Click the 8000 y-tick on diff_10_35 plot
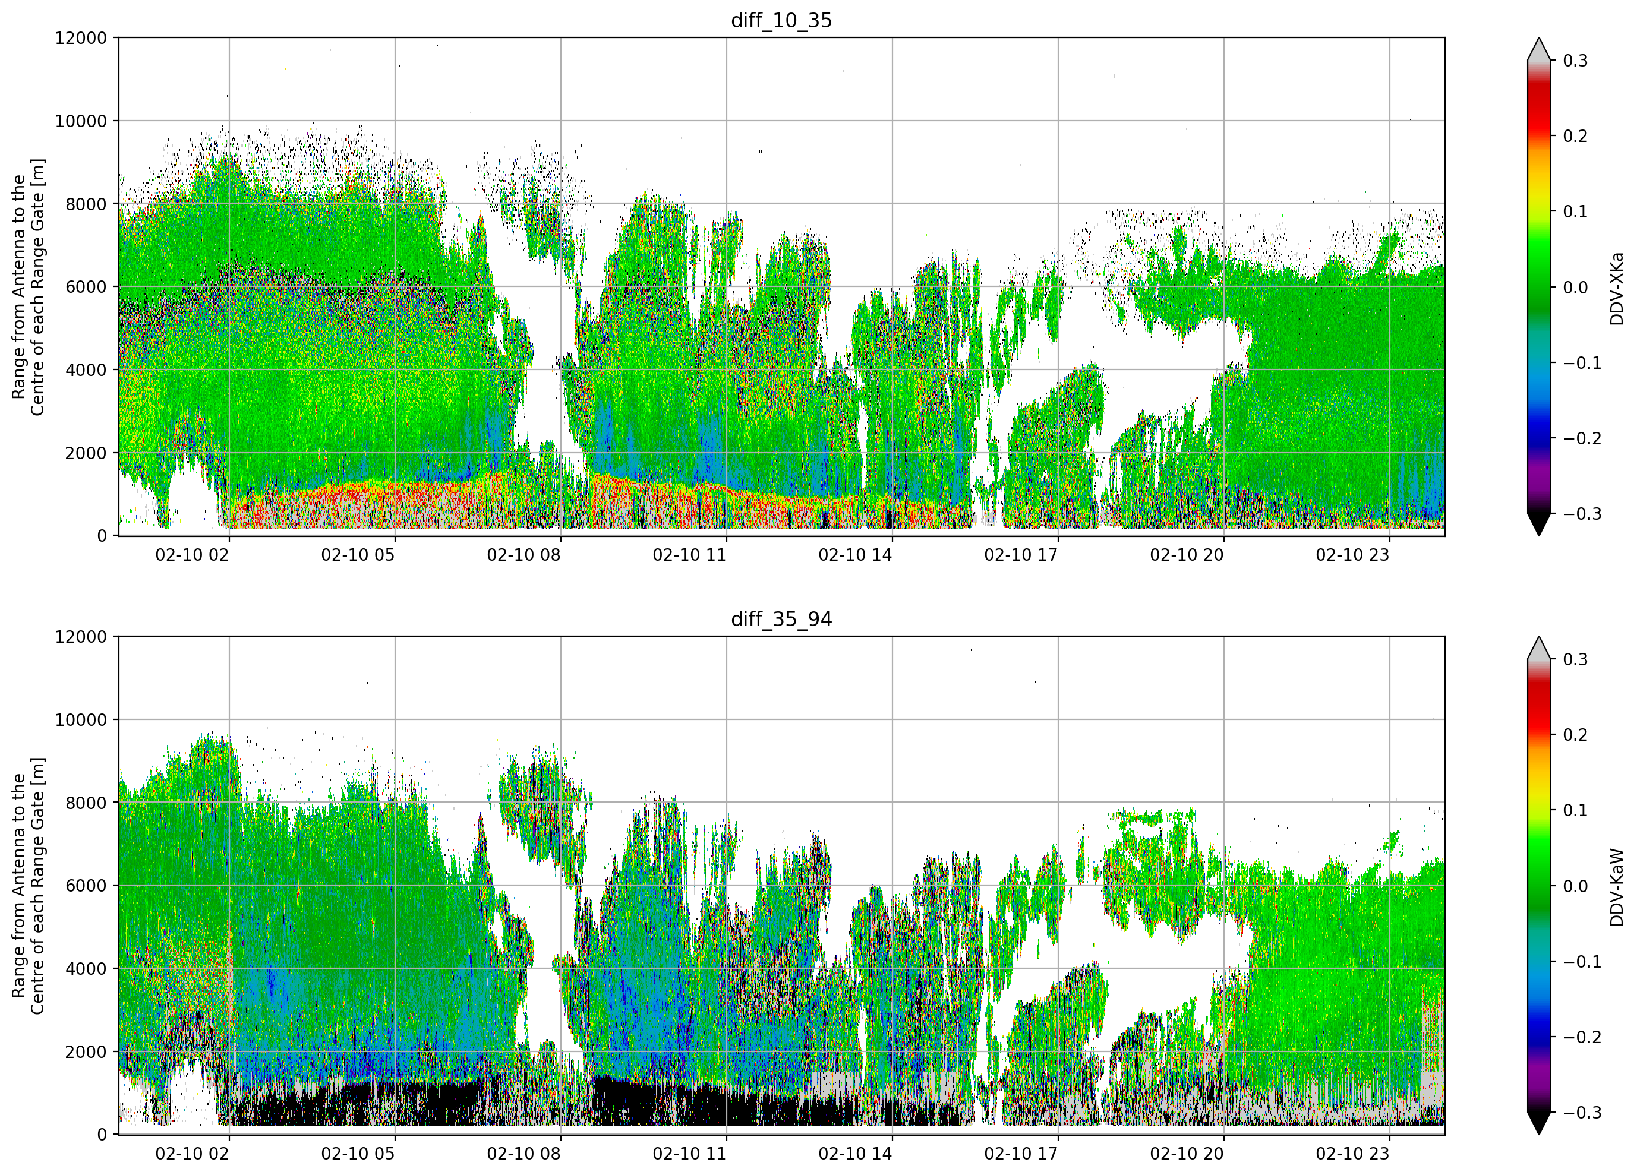This screenshot has width=1637, height=1175. pos(86,204)
